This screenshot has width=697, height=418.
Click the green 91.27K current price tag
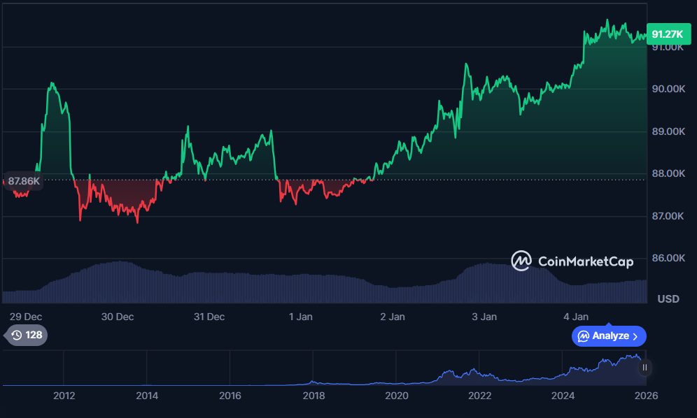point(667,34)
